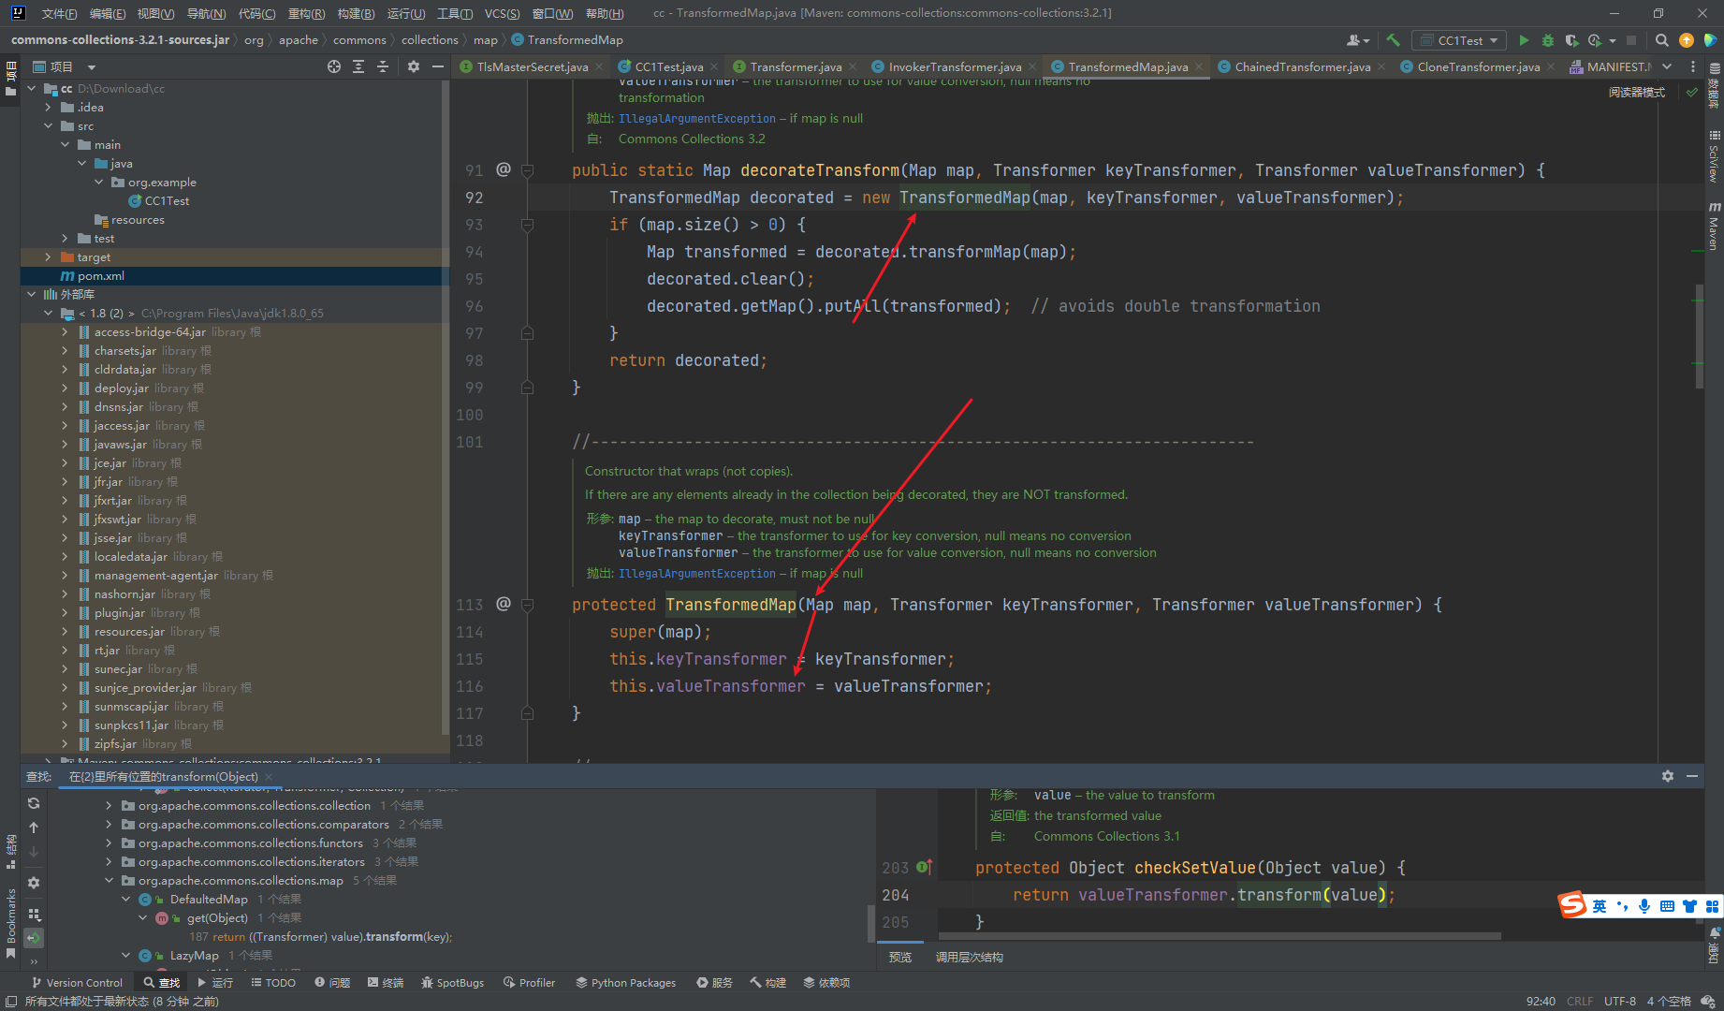This screenshot has height=1011, width=1724.
Task: Open the VCS(S) menu
Action: 502,13
